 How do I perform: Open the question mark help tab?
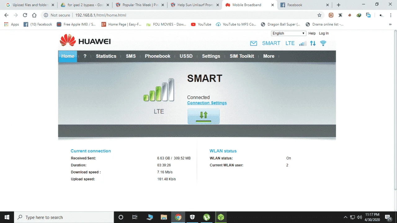pos(85,56)
